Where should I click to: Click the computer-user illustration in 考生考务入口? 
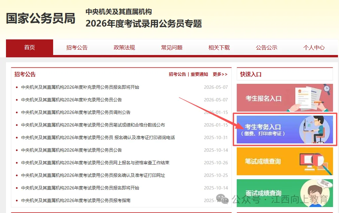coord(316,130)
